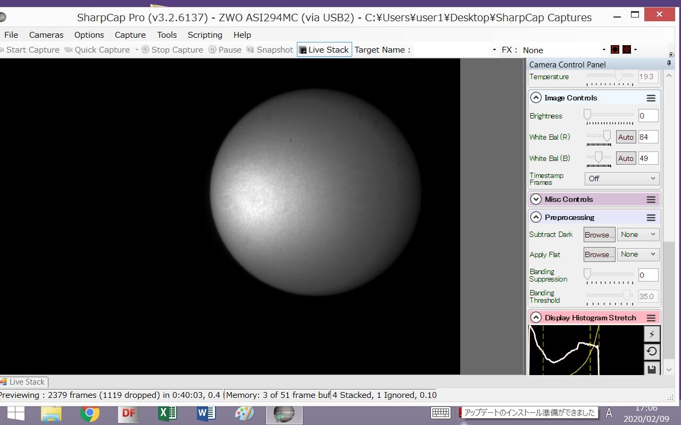Open the Scripting menu
This screenshot has width=681, height=425.
[205, 35]
